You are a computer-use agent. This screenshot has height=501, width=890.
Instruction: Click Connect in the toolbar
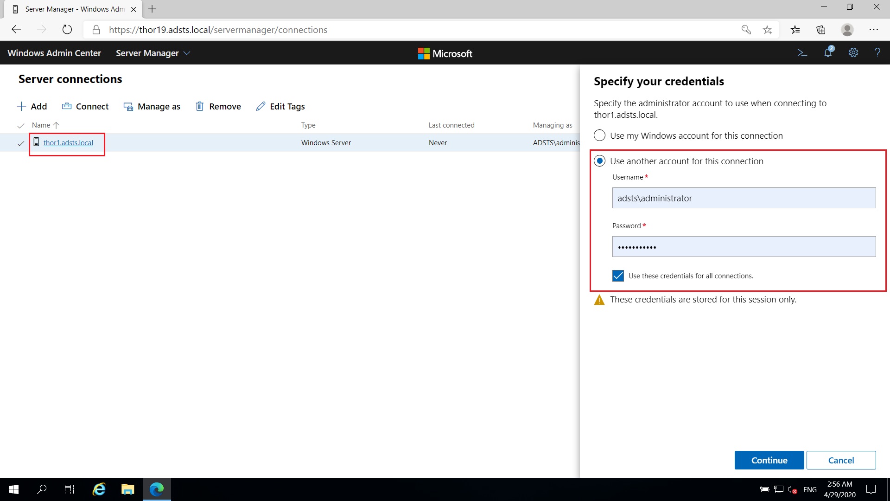(85, 106)
